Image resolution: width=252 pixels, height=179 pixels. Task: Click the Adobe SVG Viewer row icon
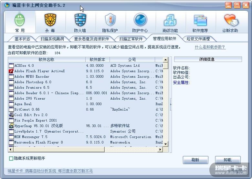(11, 98)
